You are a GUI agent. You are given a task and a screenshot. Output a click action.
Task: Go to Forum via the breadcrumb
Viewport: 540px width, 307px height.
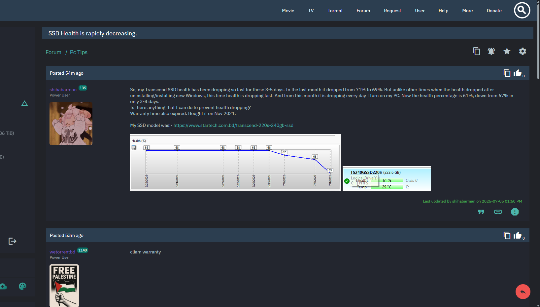[x=53, y=52]
